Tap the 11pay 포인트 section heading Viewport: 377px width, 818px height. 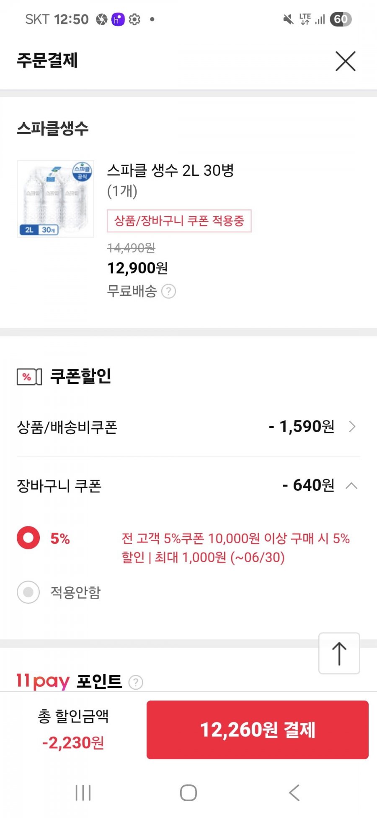pos(69,681)
